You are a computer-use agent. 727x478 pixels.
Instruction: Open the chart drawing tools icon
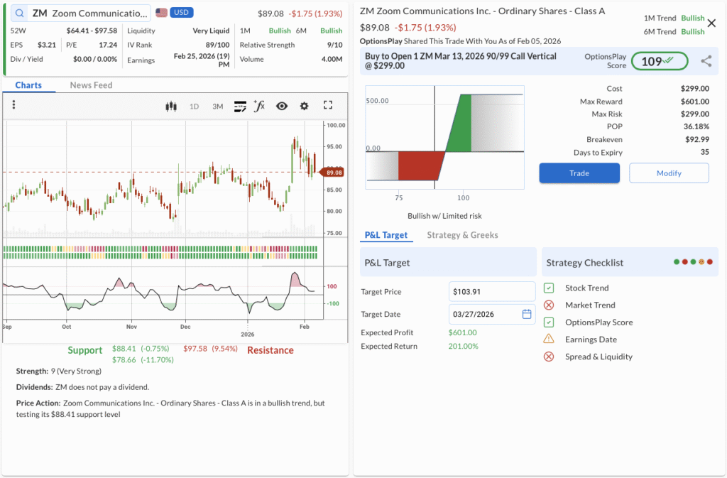click(x=240, y=107)
